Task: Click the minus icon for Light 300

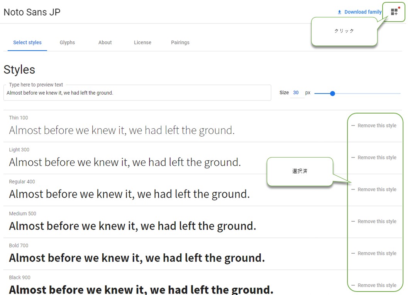Action: [x=353, y=158]
